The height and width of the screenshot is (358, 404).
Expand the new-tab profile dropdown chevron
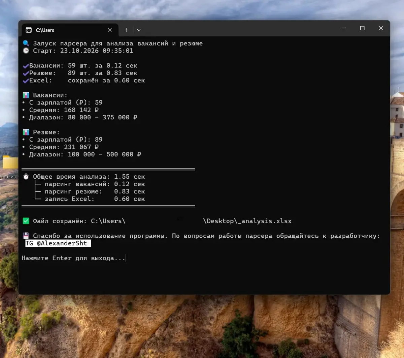coord(139,30)
